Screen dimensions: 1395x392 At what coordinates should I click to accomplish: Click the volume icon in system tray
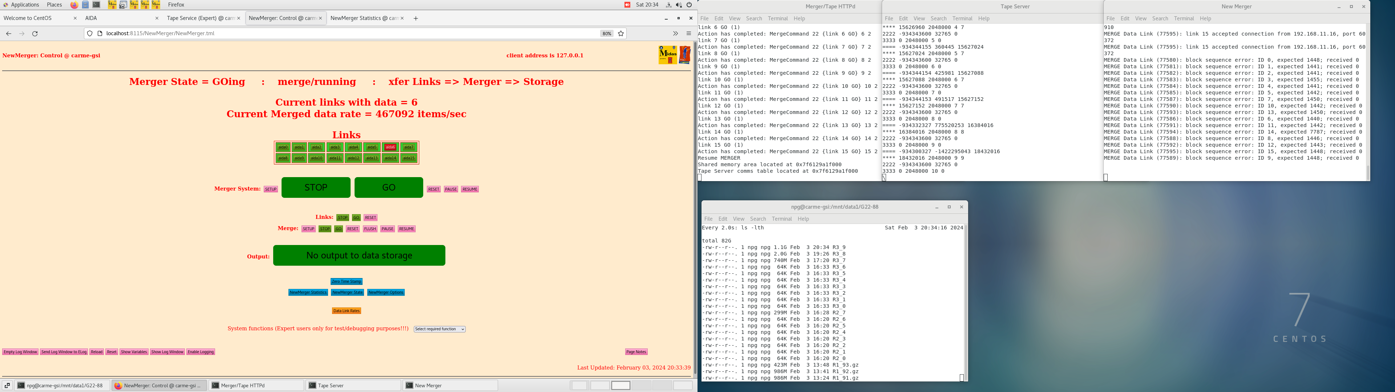679,5
